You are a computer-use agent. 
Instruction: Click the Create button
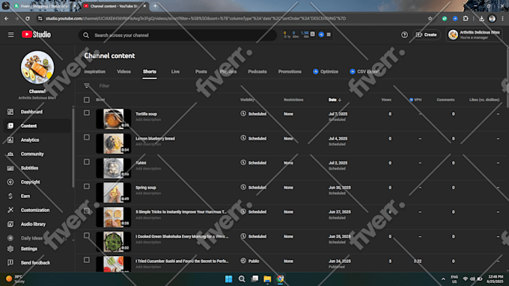pyautogui.click(x=427, y=34)
